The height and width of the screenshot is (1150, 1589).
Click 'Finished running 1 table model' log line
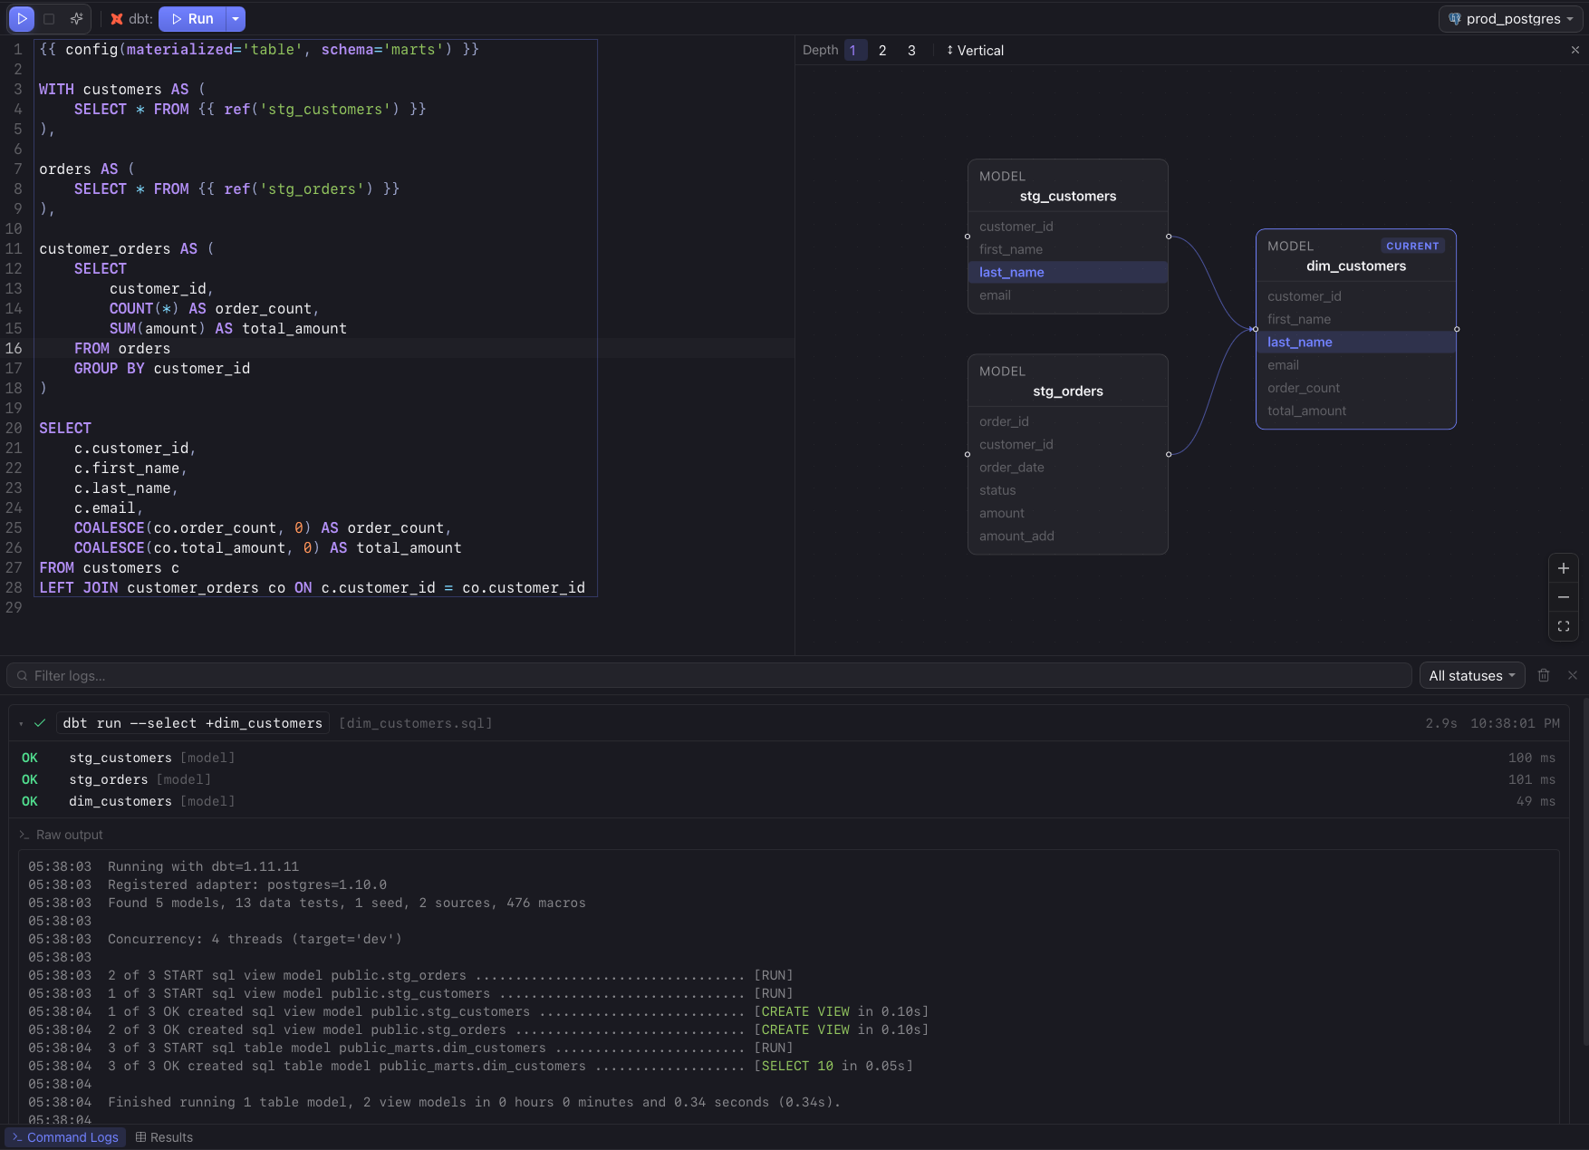pyautogui.click(x=435, y=1102)
